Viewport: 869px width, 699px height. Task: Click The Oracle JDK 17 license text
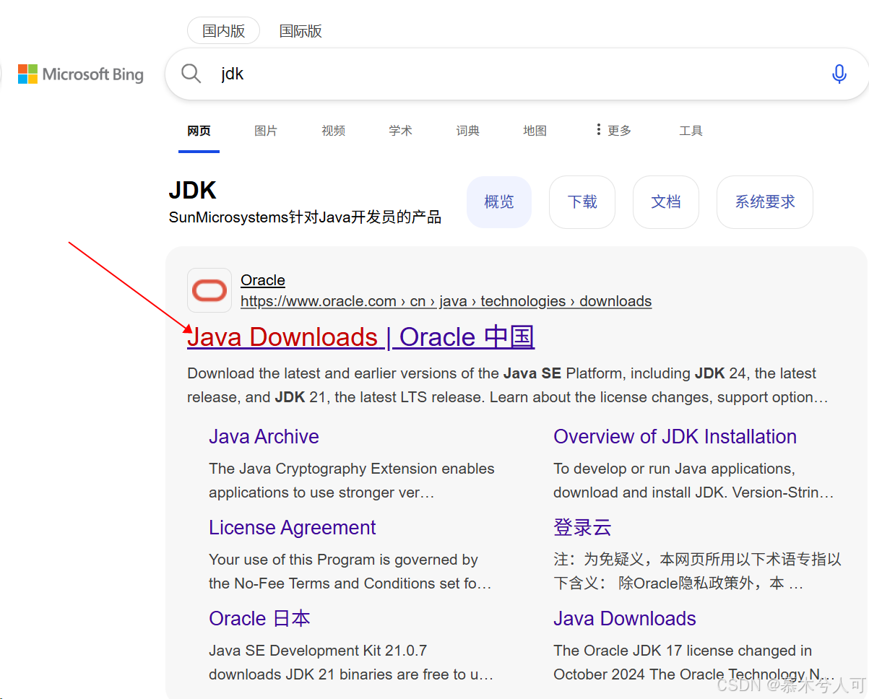[694, 662]
